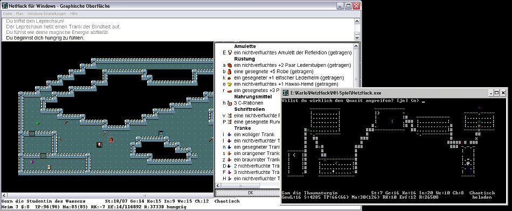Image resolution: width=512 pixels, height=211 pixels.
Task: Maximize the NetzHack.exe console window
Action: tap(497, 93)
